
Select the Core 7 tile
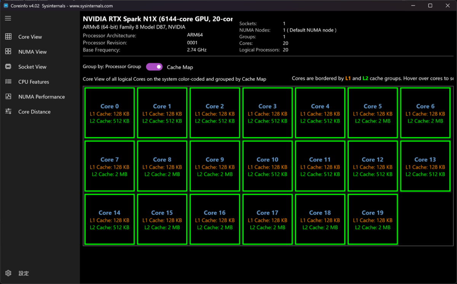[x=110, y=166]
